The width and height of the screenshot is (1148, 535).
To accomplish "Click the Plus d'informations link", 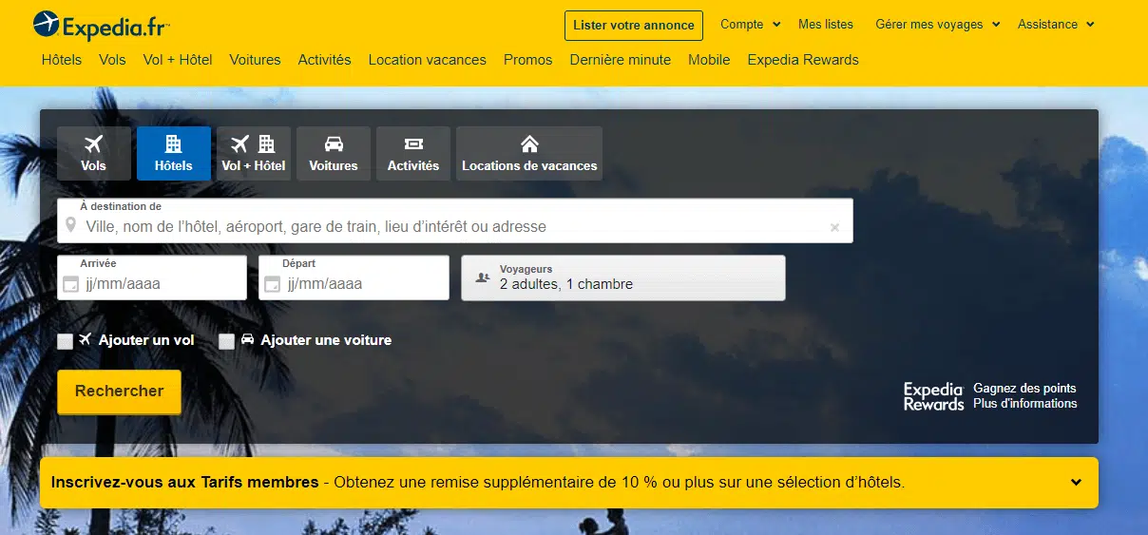I will [1025, 404].
